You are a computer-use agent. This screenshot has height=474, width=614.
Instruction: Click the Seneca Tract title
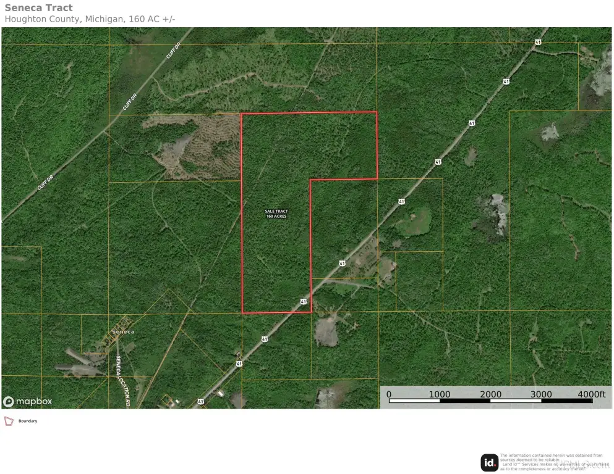coord(38,8)
